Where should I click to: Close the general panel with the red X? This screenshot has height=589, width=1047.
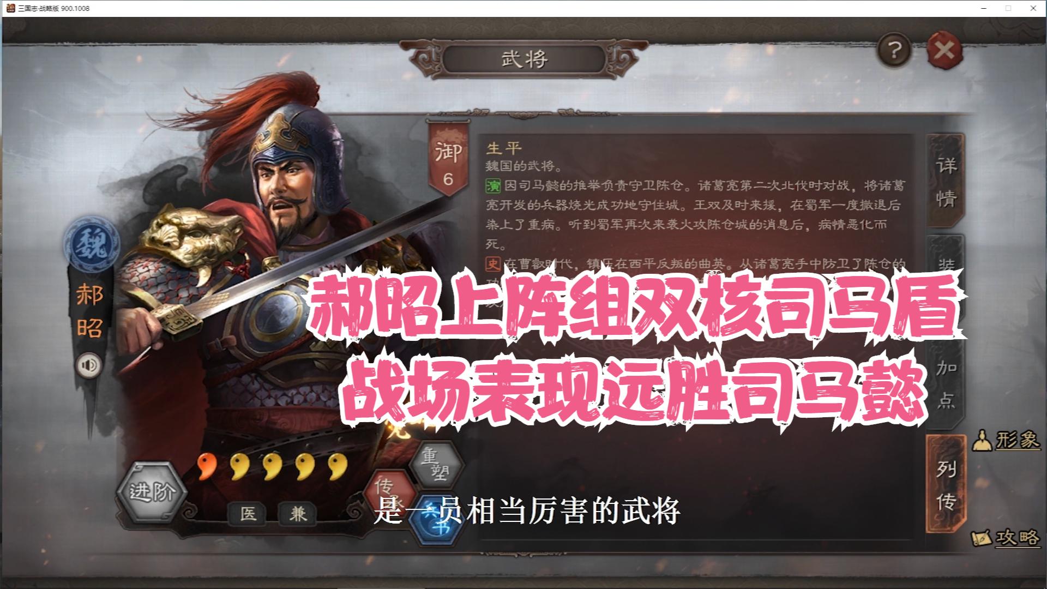(x=943, y=51)
